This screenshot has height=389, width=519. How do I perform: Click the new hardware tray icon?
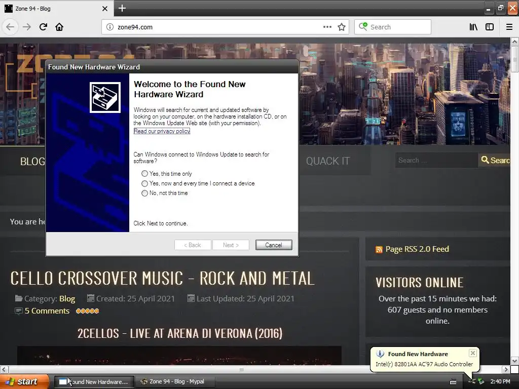pyautogui.click(x=472, y=382)
